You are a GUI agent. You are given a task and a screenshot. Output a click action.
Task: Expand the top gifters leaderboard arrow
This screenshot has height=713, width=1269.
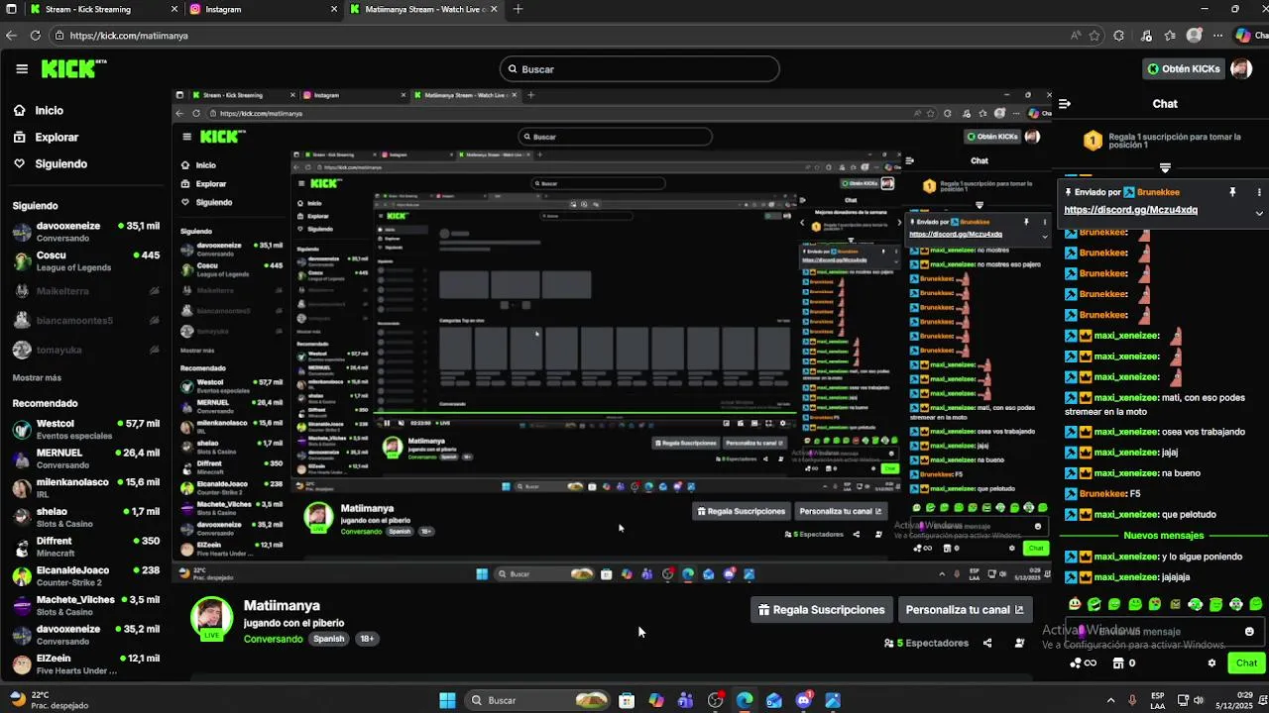pyautogui.click(x=1165, y=167)
